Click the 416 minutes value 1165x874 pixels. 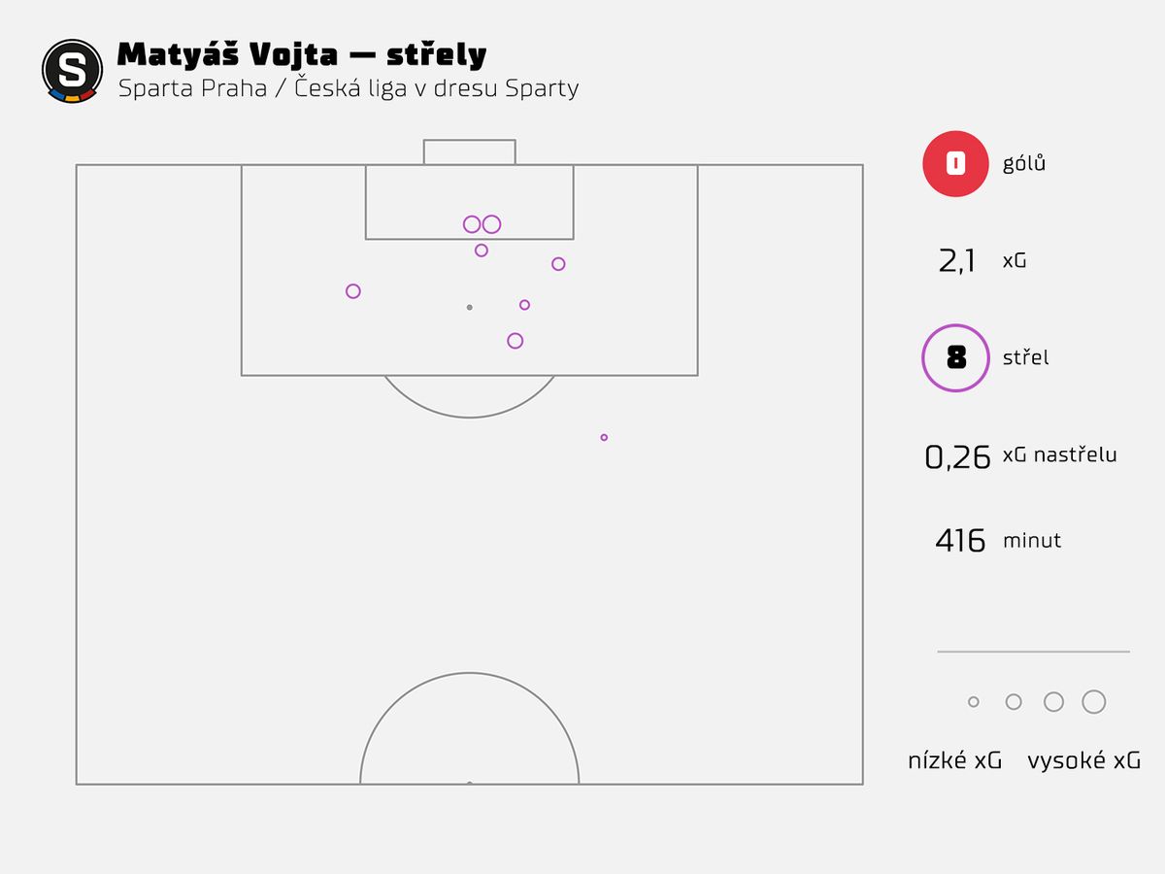pyautogui.click(x=960, y=541)
